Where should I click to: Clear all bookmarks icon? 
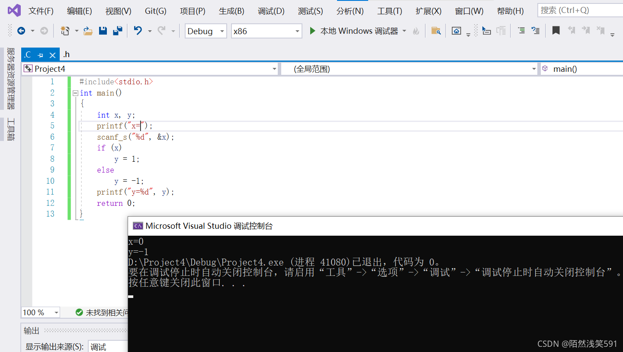click(x=601, y=30)
